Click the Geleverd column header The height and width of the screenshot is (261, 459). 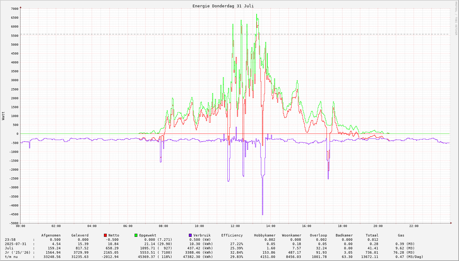point(80,235)
